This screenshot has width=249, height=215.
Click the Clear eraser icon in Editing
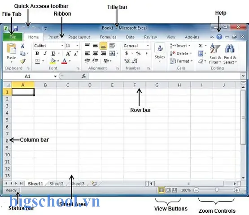pyautogui.click(x=201, y=61)
